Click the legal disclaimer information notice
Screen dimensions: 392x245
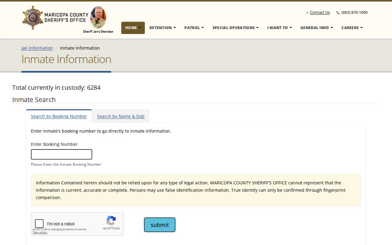196,190
